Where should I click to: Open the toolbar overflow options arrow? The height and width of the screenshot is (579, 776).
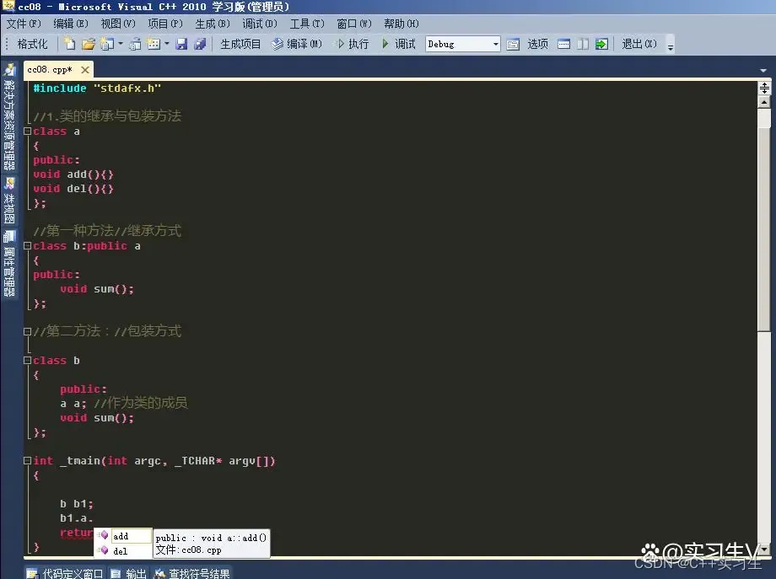click(x=670, y=46)
